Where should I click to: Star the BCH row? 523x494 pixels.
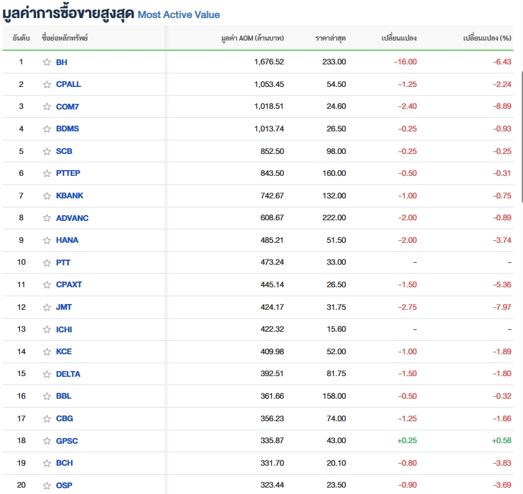pos(47,463)
